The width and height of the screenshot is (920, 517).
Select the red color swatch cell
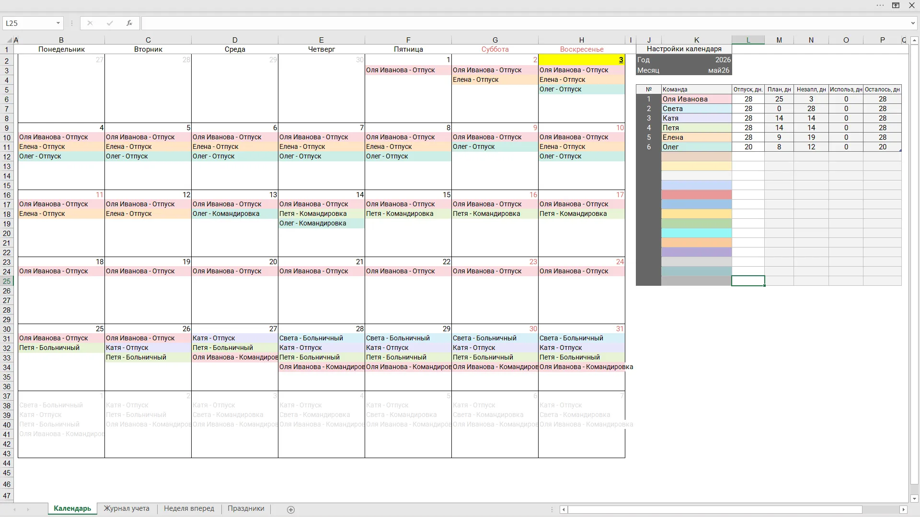click(x=696, y=195)
